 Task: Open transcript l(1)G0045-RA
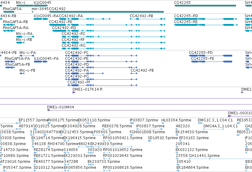point(46,16)
